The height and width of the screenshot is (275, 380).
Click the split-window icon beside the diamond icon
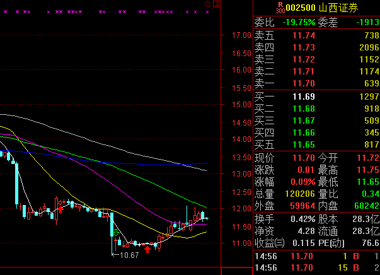pos(216,4)
